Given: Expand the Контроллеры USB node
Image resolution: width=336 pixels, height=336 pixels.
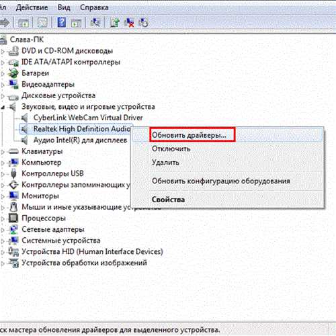Looking at the screenshot, I should [x=3, y=174].
